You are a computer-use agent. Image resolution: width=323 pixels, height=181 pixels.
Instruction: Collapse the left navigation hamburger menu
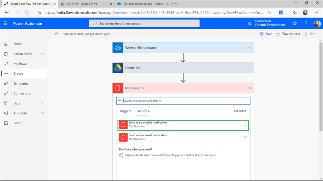6,34
